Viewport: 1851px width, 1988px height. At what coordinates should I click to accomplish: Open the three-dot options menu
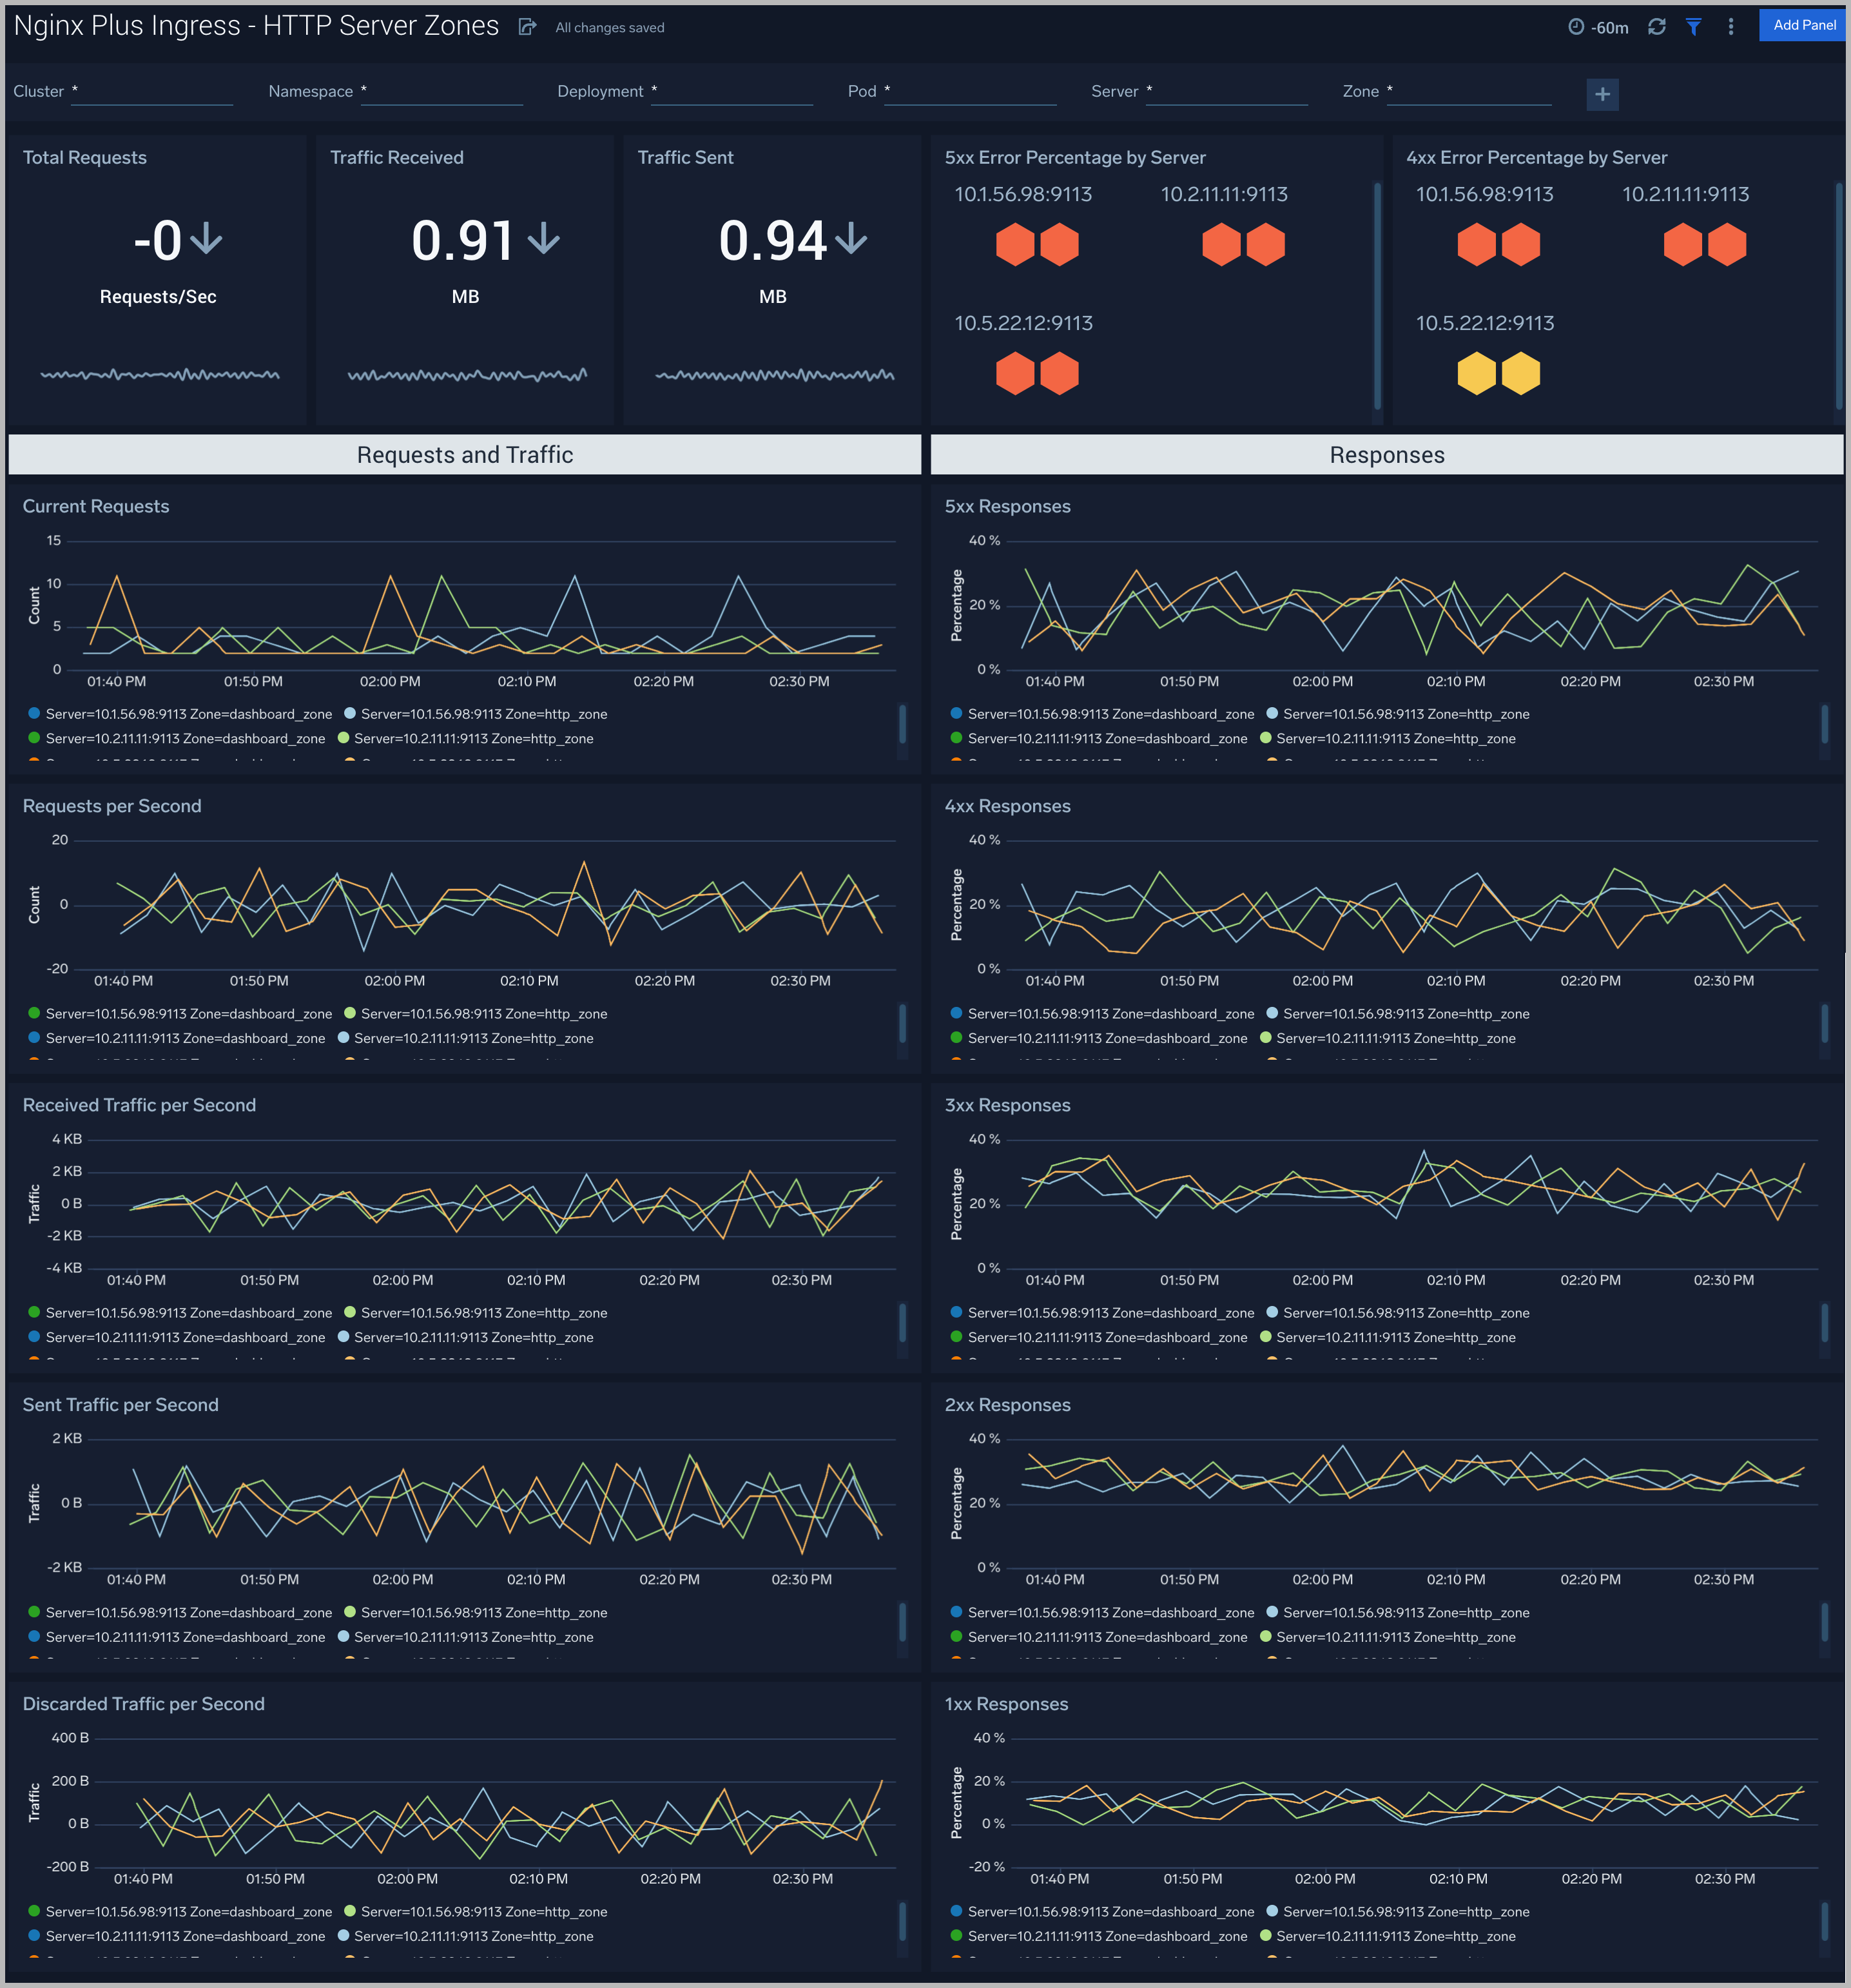coord(1731,27)
